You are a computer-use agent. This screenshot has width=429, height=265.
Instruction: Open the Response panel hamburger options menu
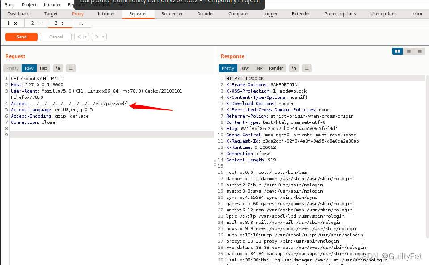307,68
